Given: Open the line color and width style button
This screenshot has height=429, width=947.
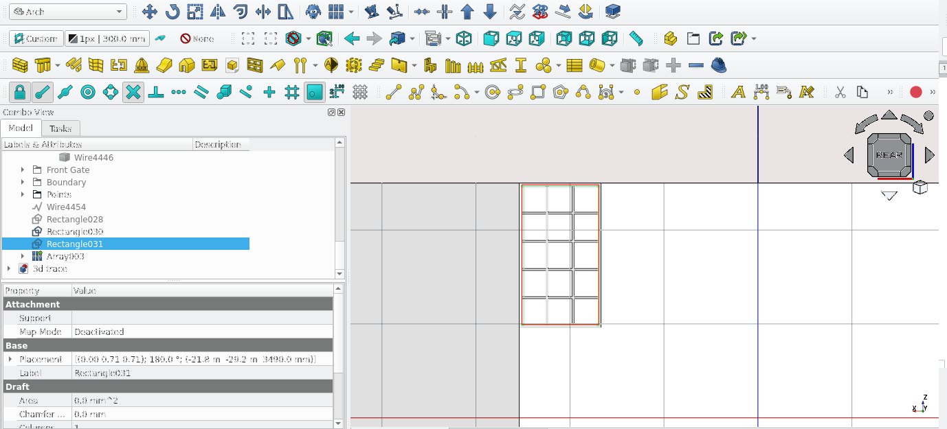Looking at the screenshot, I should (x=107, y=38).
